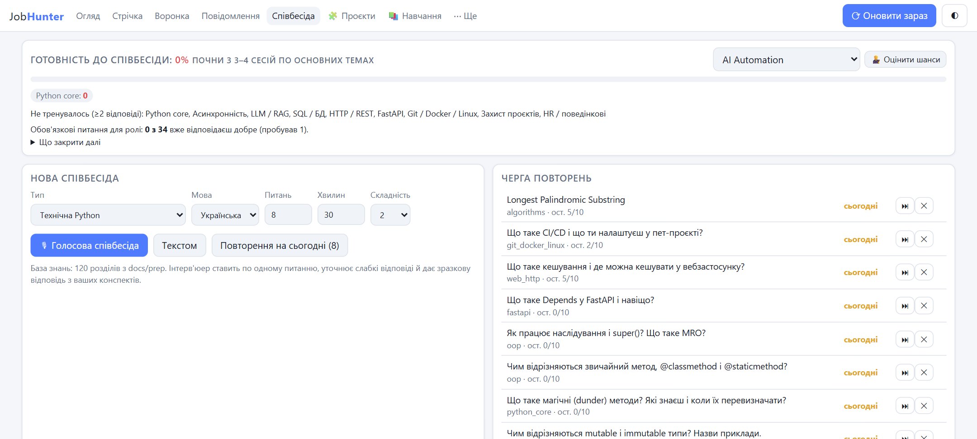Image resolution: width=977 pixels, height=439 pixels.
Task: Skip the MRO inheritance question
Action: click(x=905, y=340)
